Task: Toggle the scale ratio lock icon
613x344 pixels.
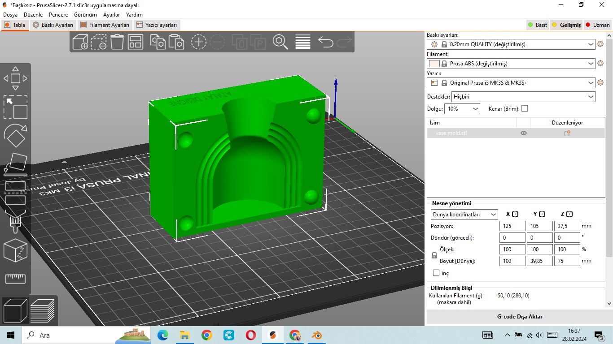Action: tap(434, 255)
